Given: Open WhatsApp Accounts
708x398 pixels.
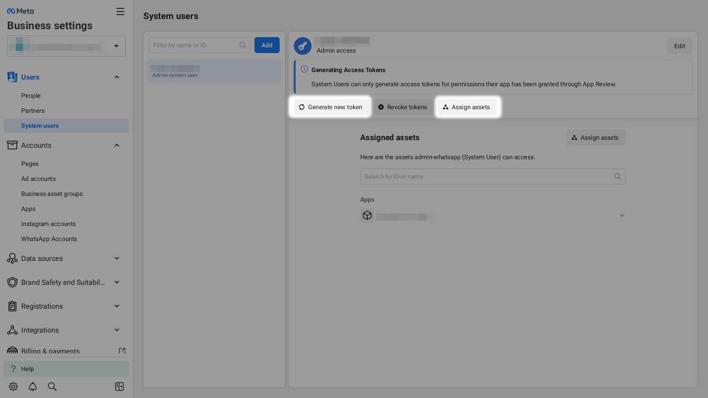Looking at the screenshot, I should click(49, 239).
